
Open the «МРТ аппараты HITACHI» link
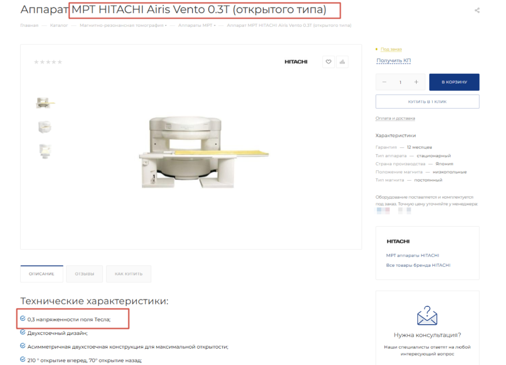[413, 255]
